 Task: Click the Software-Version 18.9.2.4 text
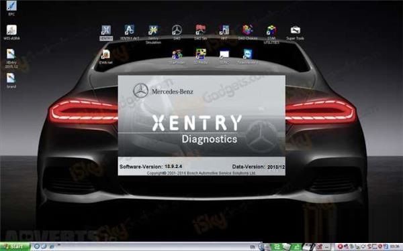151,167
